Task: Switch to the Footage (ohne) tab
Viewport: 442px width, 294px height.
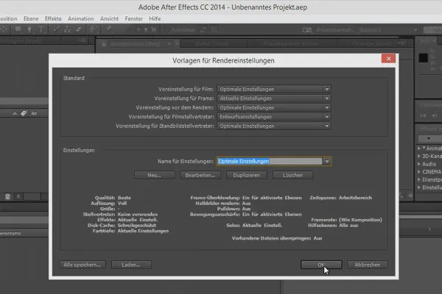Action: pos(371,44)
